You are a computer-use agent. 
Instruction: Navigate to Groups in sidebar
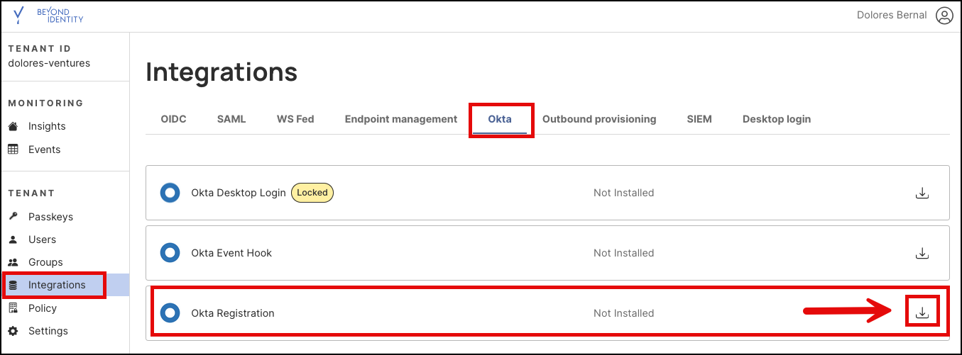coord(45,262)
